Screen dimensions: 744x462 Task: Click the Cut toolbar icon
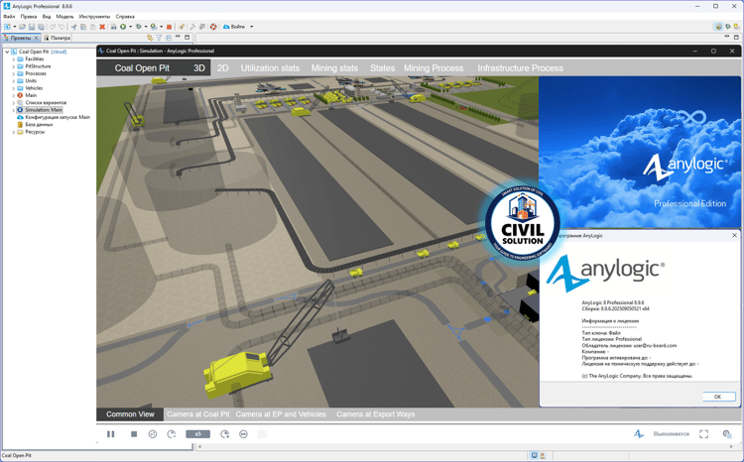74,27
